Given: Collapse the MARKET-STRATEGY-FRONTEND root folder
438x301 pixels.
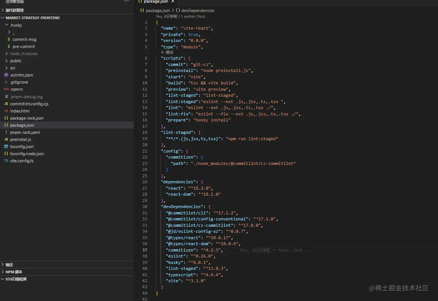Looking at the screenshot, I should 67,18.
